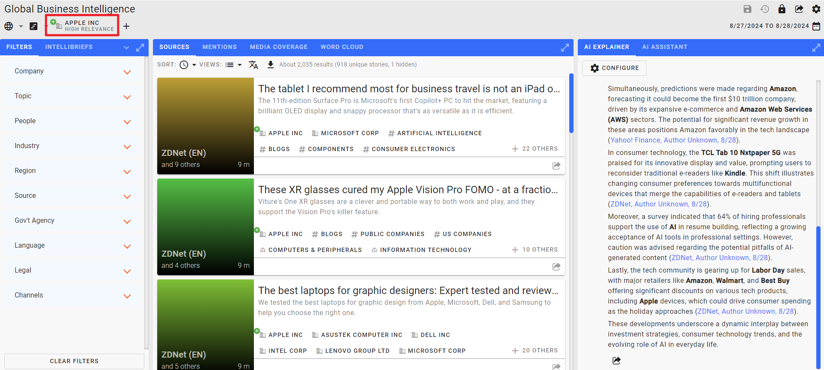Screen dimensions: 824x370
Task: Share the AI Explainer summary
Action: click(x=616, y=361)
